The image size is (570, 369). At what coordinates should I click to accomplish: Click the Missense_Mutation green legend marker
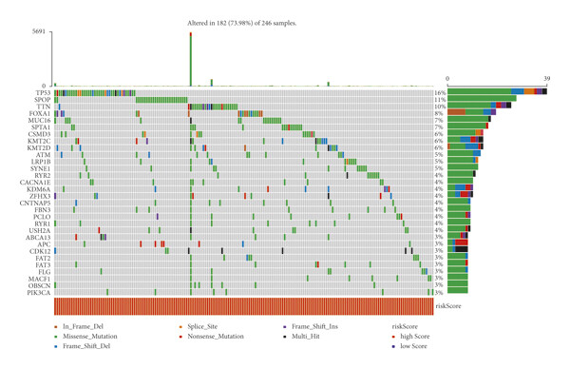coord(56,337)
